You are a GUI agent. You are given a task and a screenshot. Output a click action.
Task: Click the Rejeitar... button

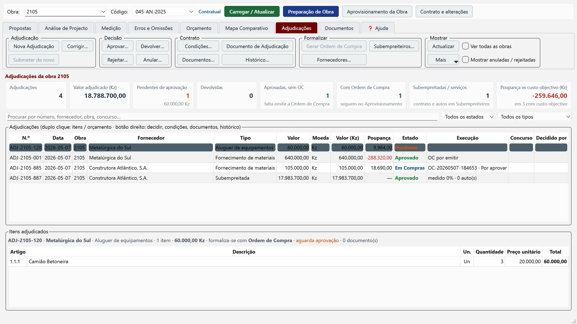(117, 60)
